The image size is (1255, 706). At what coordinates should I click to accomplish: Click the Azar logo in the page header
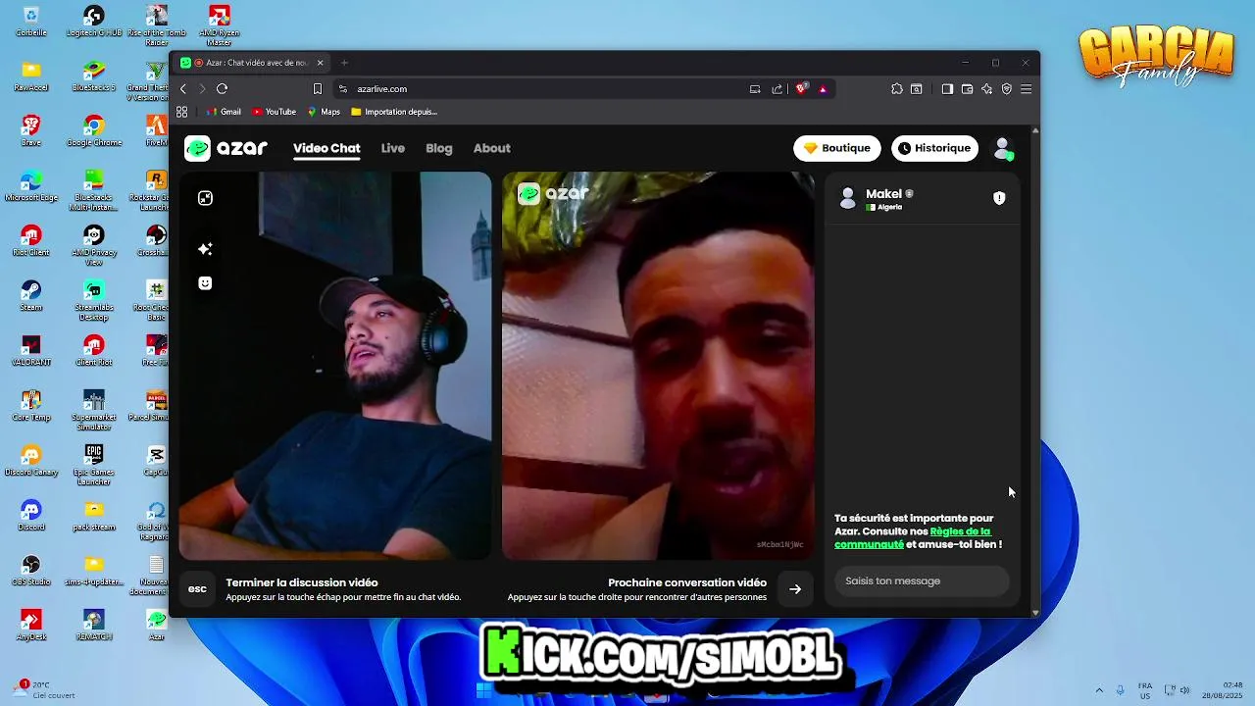pyautogui.click(x=226, y=148)
